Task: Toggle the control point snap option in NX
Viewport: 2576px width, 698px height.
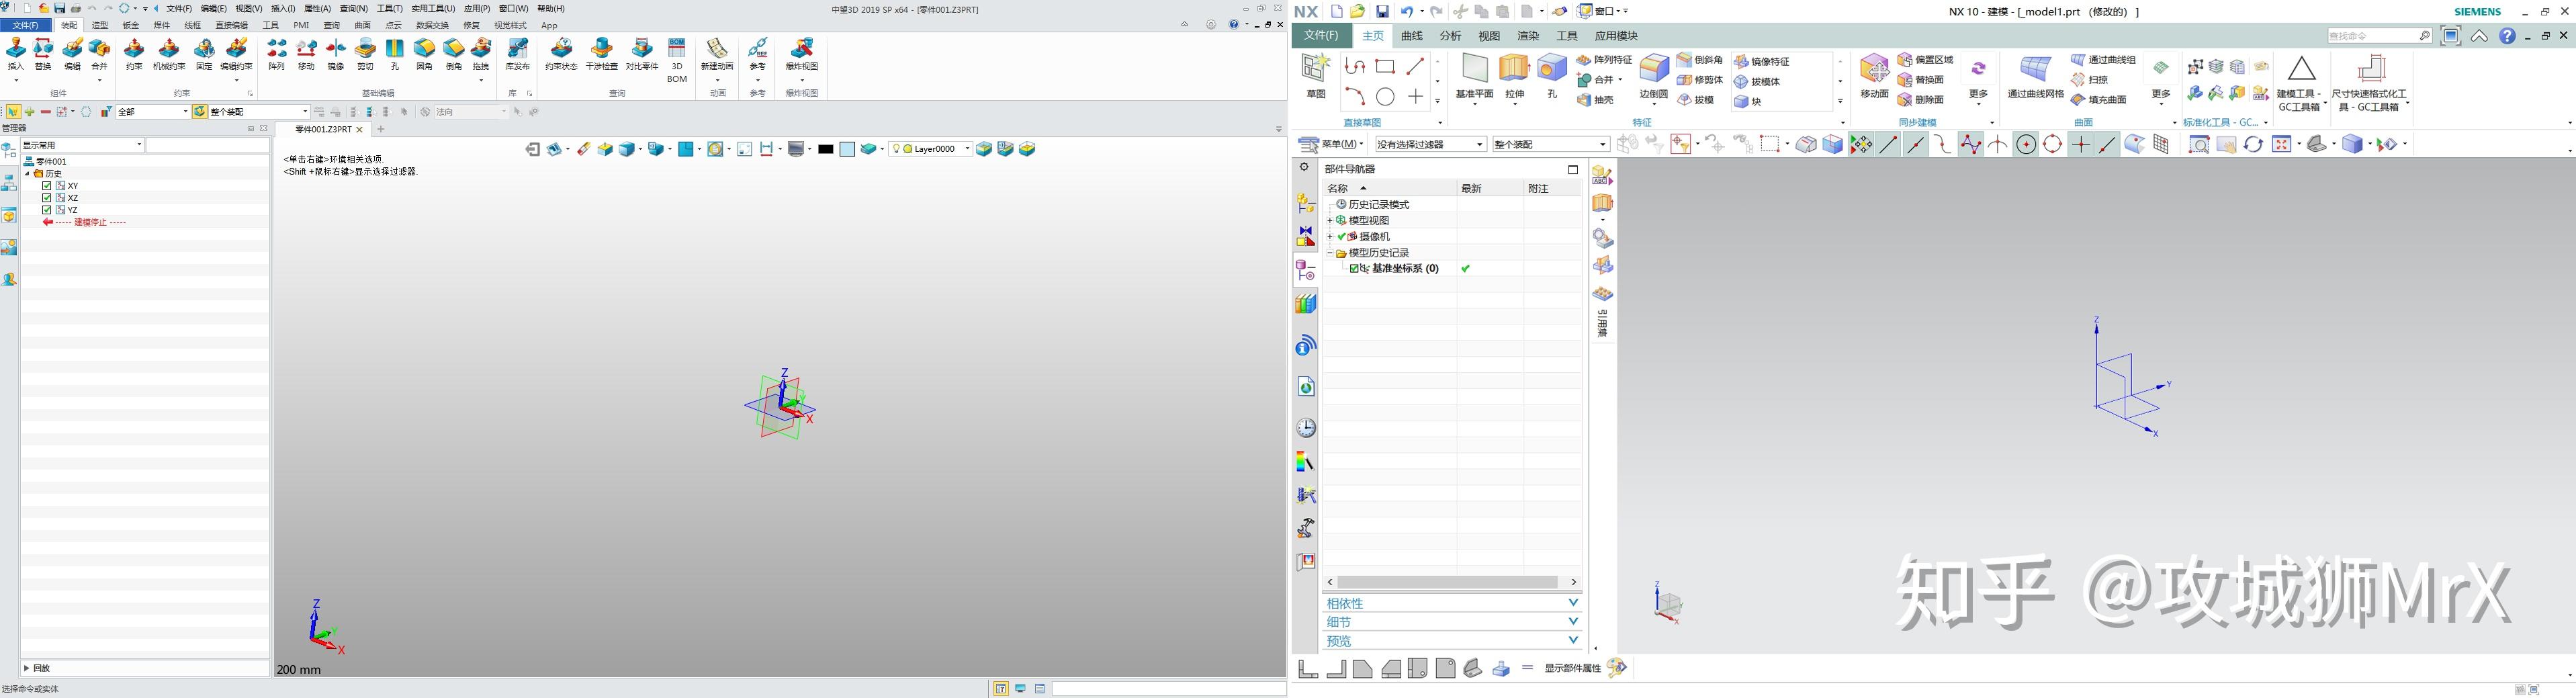Action: coord(1942,145)
